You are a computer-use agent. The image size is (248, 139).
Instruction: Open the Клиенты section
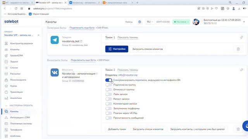[x=15, y=49]
